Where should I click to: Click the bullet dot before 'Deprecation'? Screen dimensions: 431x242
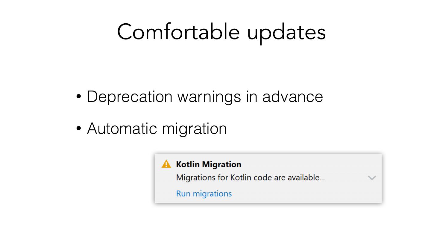pos(79,97)
